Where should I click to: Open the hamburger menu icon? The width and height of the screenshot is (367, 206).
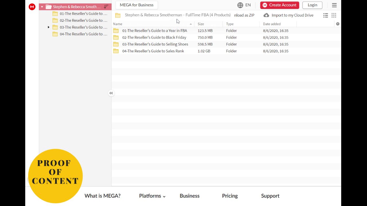point(334,5)
